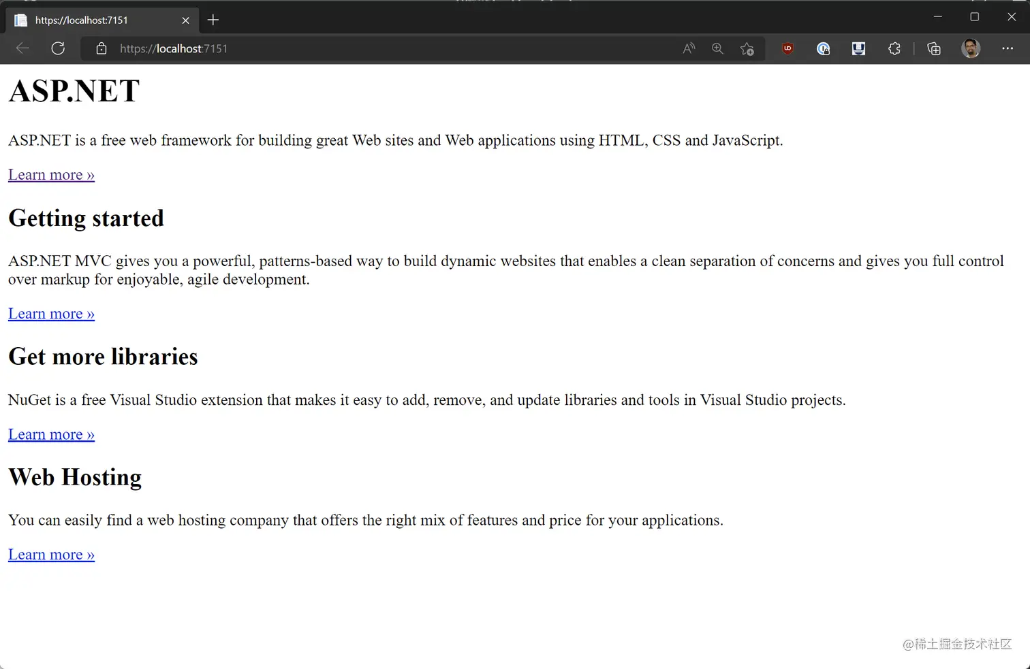
Task: Open the profile avatar menu
Action: (x=971, y=48)
